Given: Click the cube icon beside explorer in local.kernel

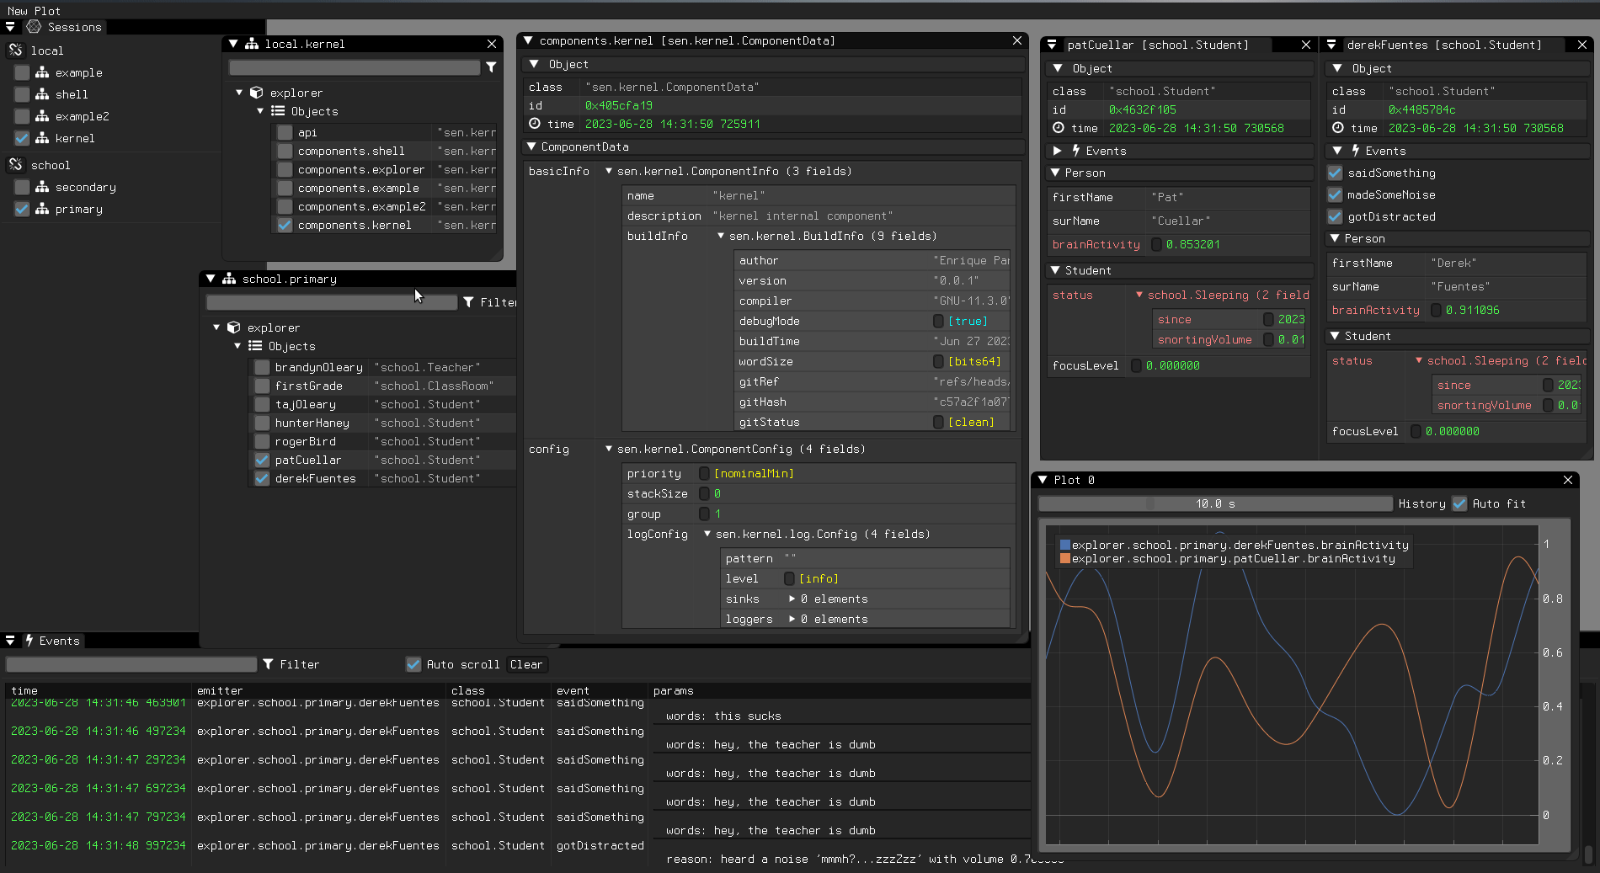Looking at the screenshot, I should 258,93.
